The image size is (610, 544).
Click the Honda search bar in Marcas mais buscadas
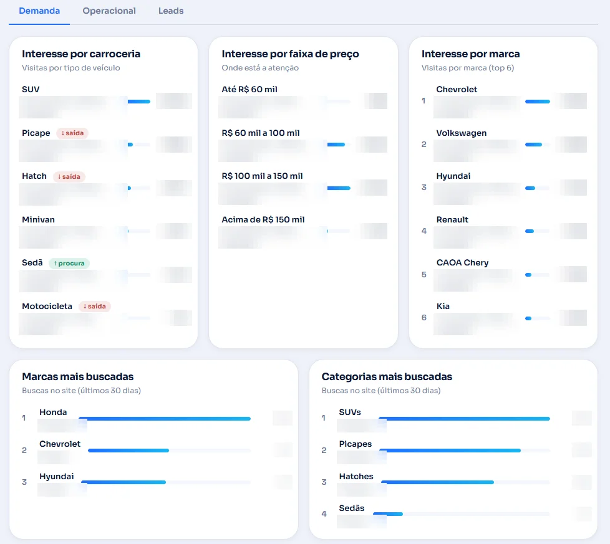coord(165,419)
